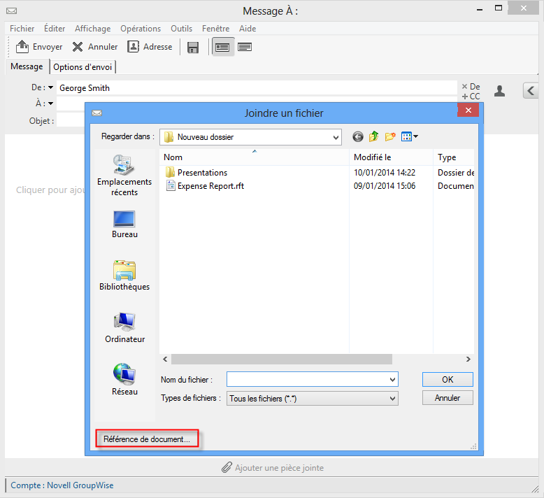The width and height of the screenshot is (544, 498).
Task: Click the Annuler button in dialog
Action: (x=448, y=398)
